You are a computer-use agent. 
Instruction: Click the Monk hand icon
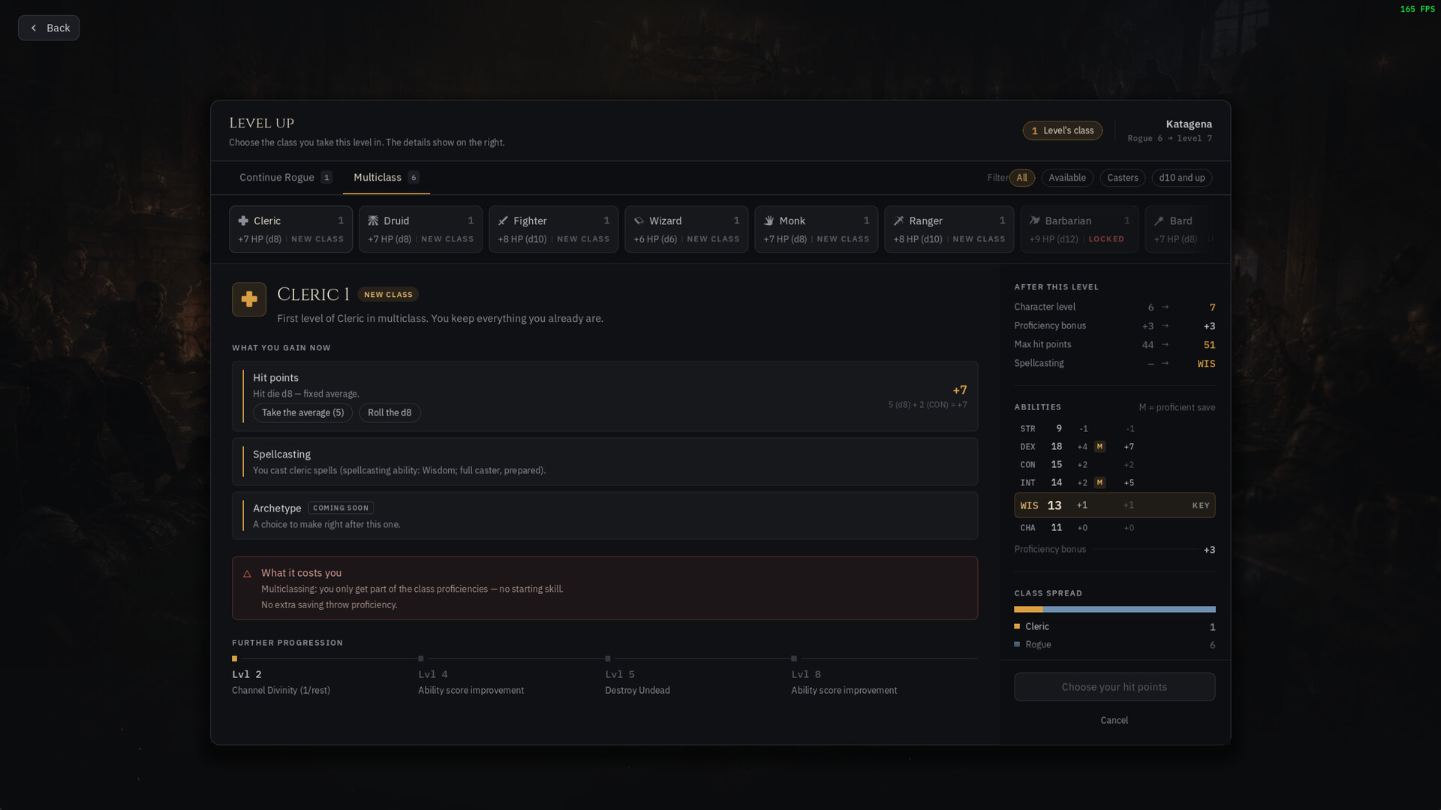pyautogui.click(x=769, y=220)
